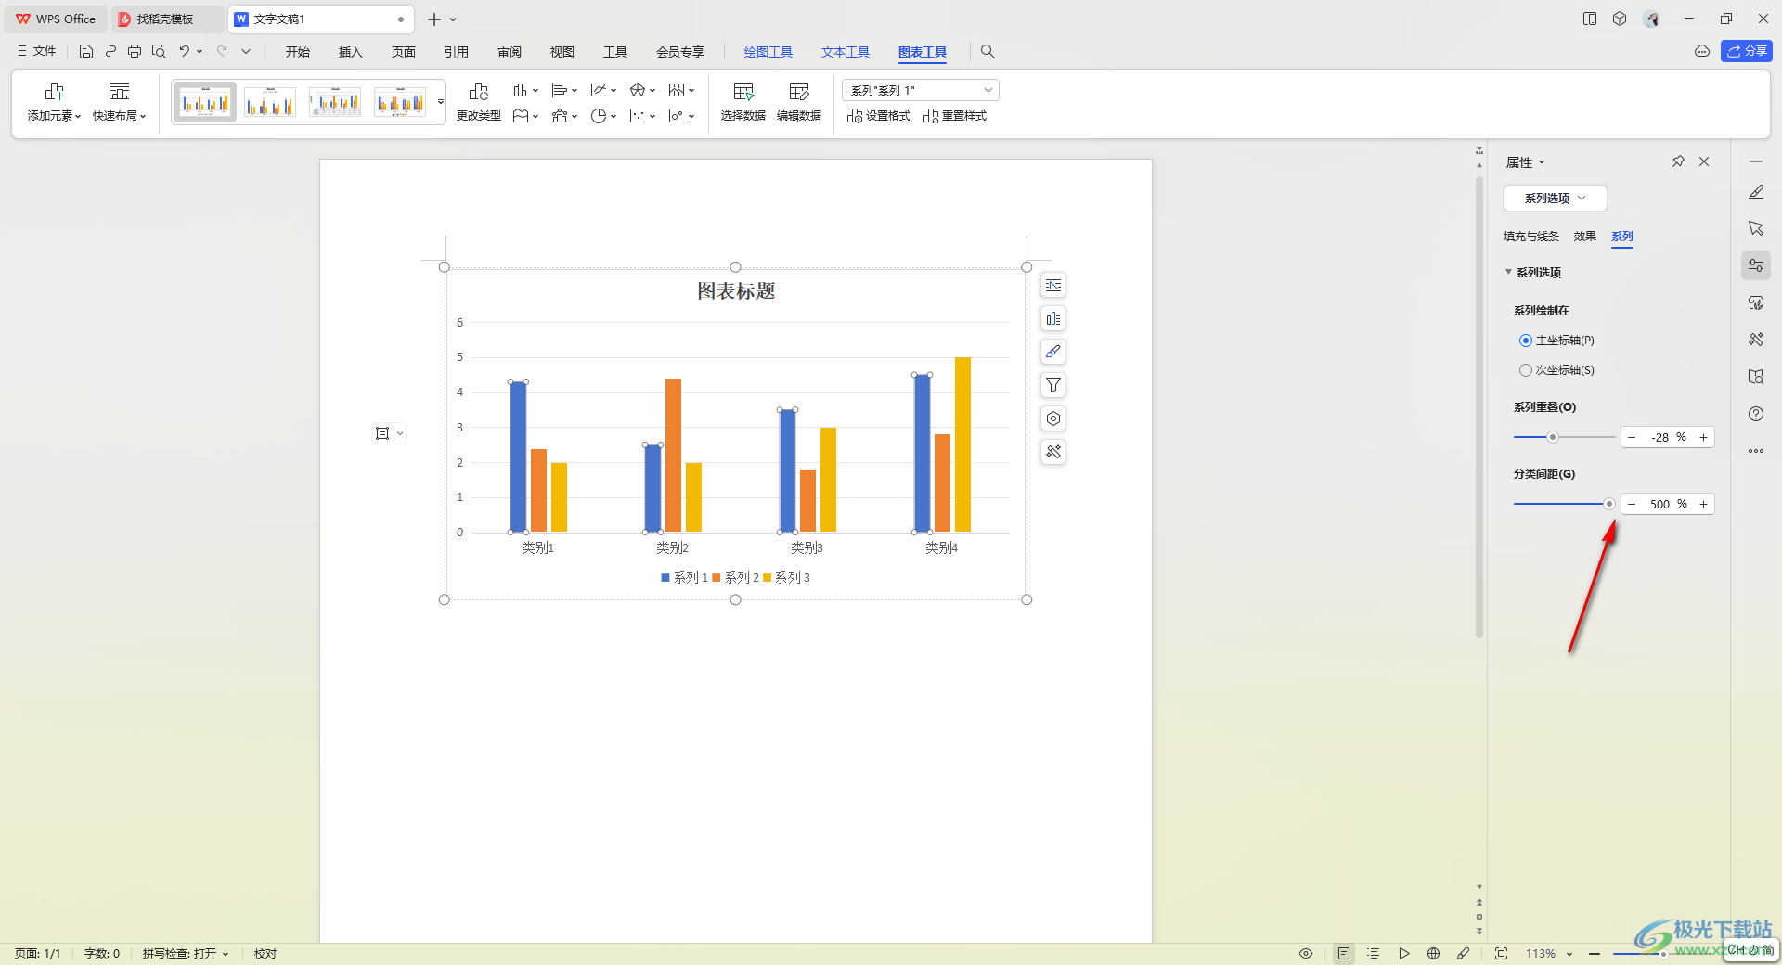Image resolution: width=1782 pixels, height=965 pixels.
Task: Open the radar chart type dropdown
Action: point(642,90)
